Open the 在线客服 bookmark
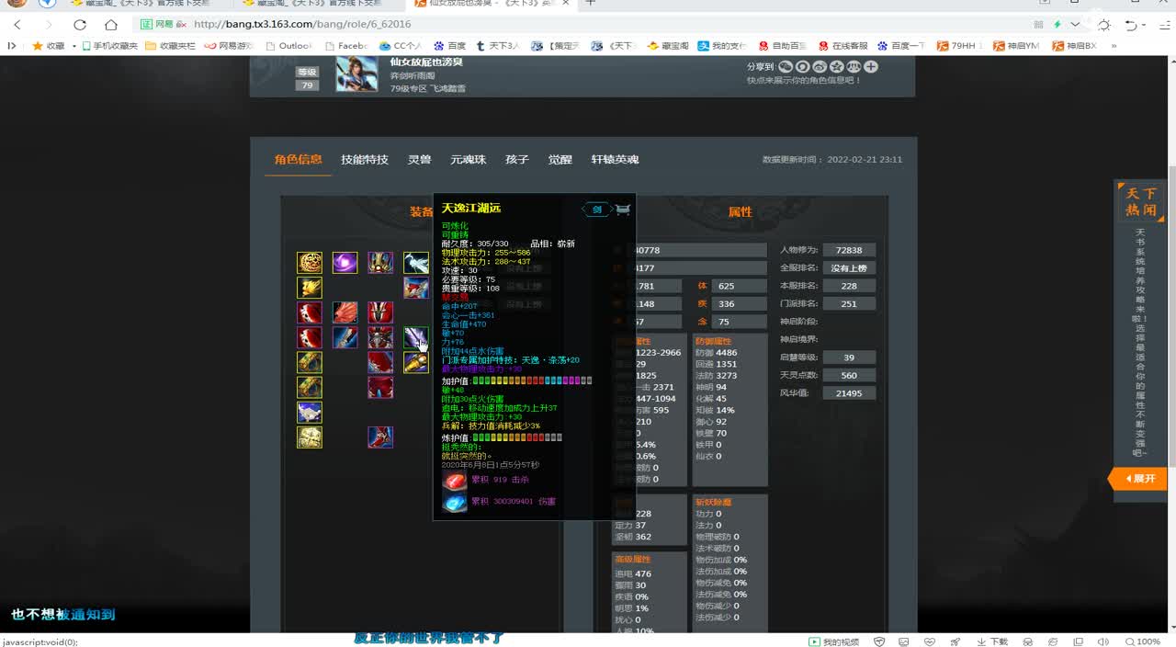The width and height of the screenshot is (1176, 647). 842,45
